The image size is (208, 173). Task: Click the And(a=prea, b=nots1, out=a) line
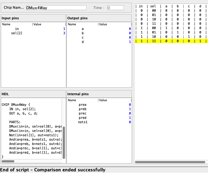pyautogui.click(x=35, y=140)
